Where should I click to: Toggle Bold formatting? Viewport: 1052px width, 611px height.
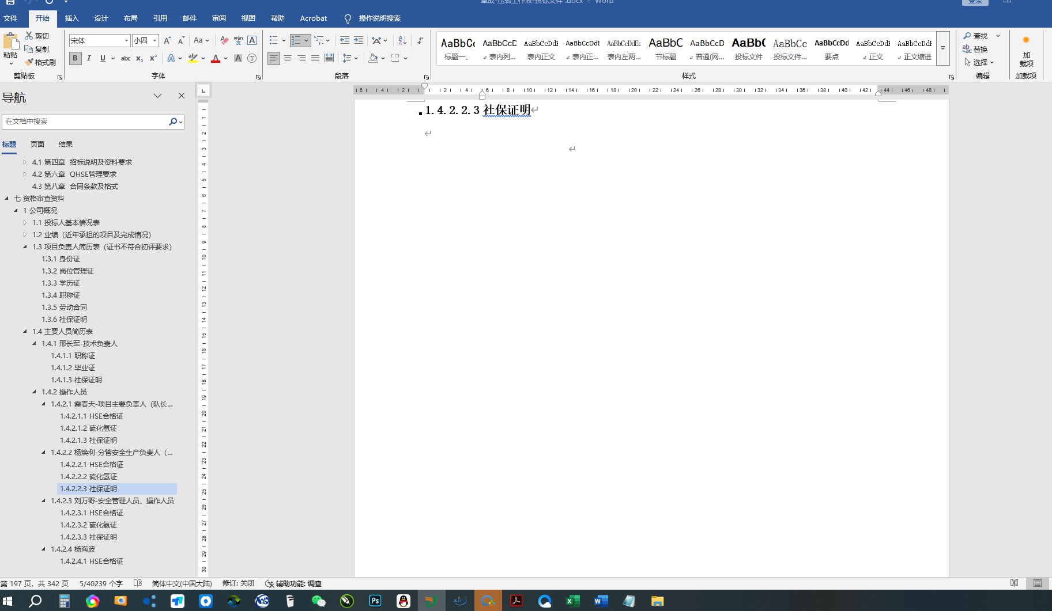point(75,58)
